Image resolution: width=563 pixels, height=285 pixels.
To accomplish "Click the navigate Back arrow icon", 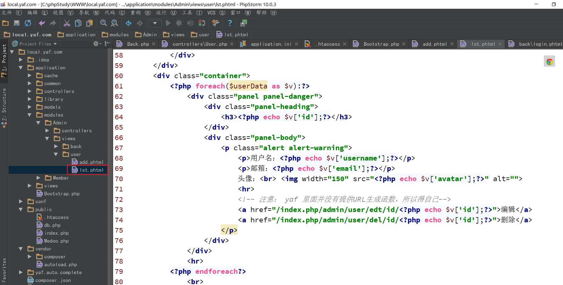I will tap(129, 23).
